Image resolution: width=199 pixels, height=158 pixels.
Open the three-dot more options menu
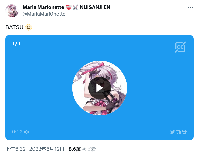coord(190,7)
